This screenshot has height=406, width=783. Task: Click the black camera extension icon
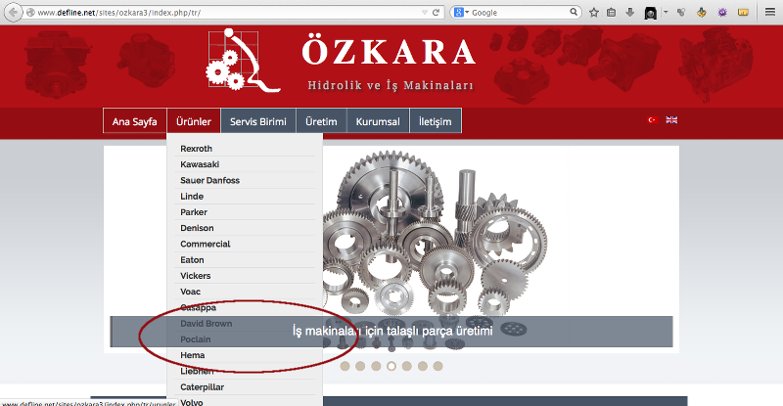pyautogui.click(x=650, y=13)
